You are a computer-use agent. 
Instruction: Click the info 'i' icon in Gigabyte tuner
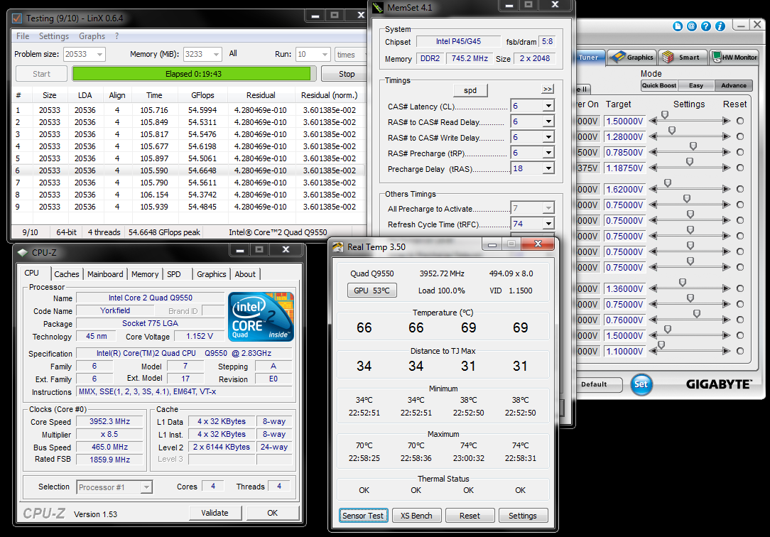coord(720,26)
